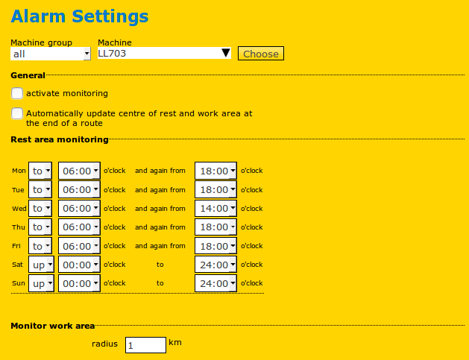Open Friday's 18:00 time dropdown
This screenshot has width=469, height=360.
coord(215,246)
